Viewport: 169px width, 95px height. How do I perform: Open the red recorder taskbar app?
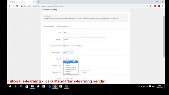click(67, 86)
